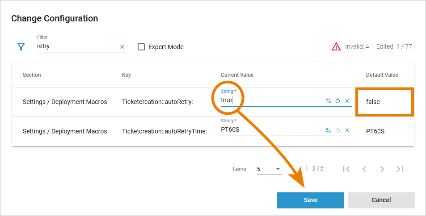Click the autoRetryTime value field PT60S
Viewport: 426px width, 216px height.
point(268,131)
